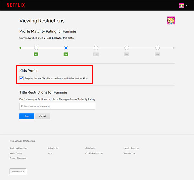Click the Viewing Restrictions page heading

point(42,21)
